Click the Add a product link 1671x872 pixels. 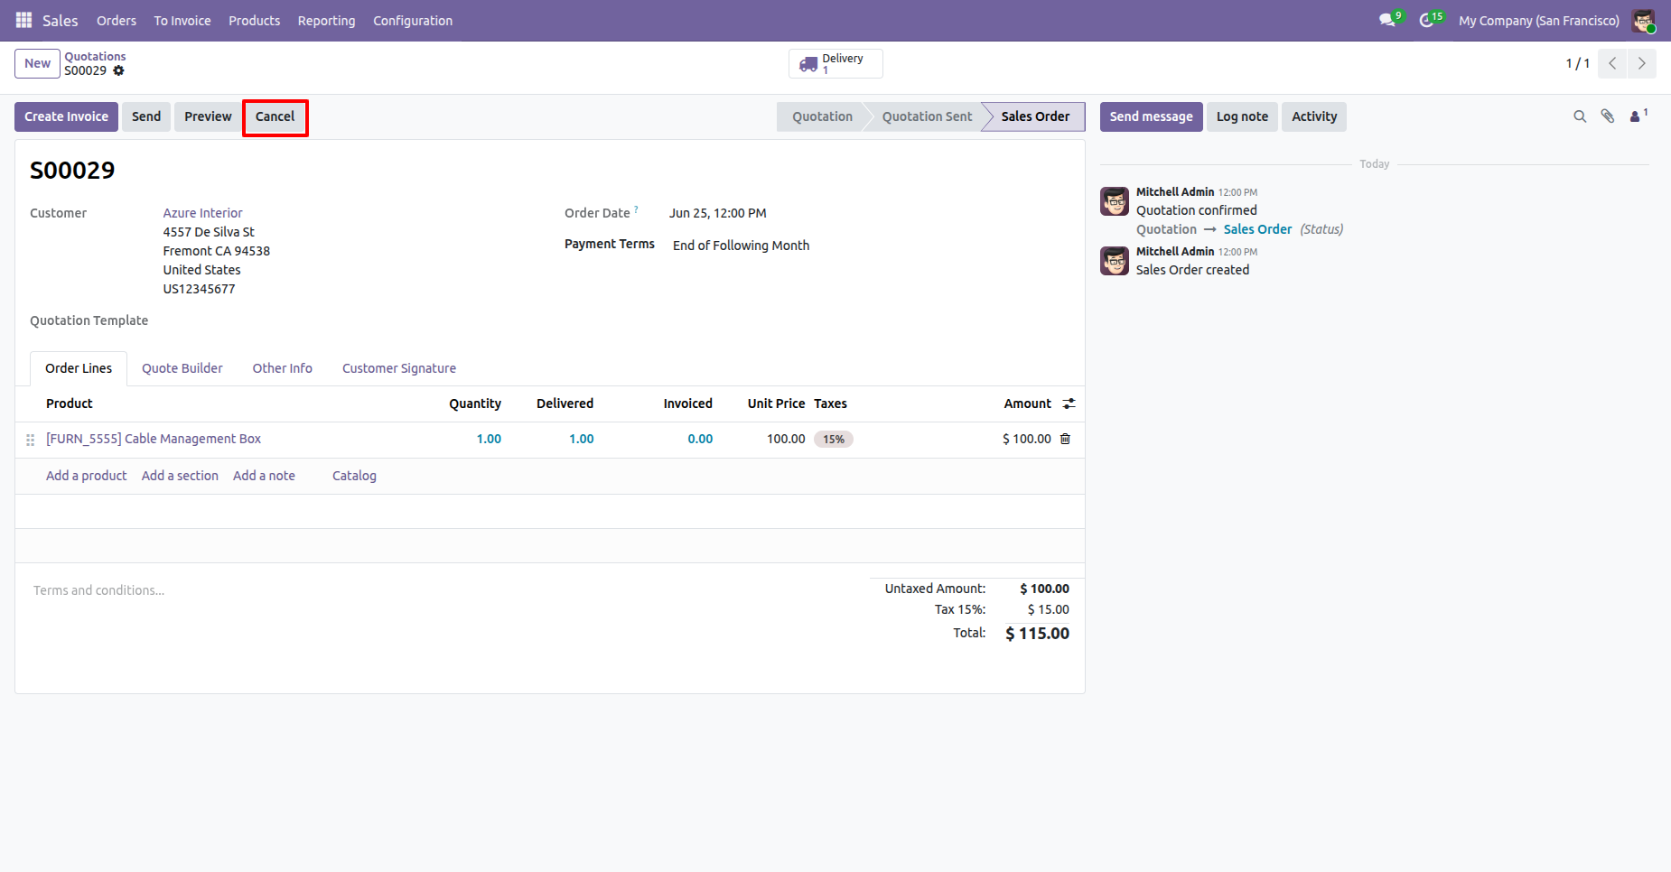87,476
